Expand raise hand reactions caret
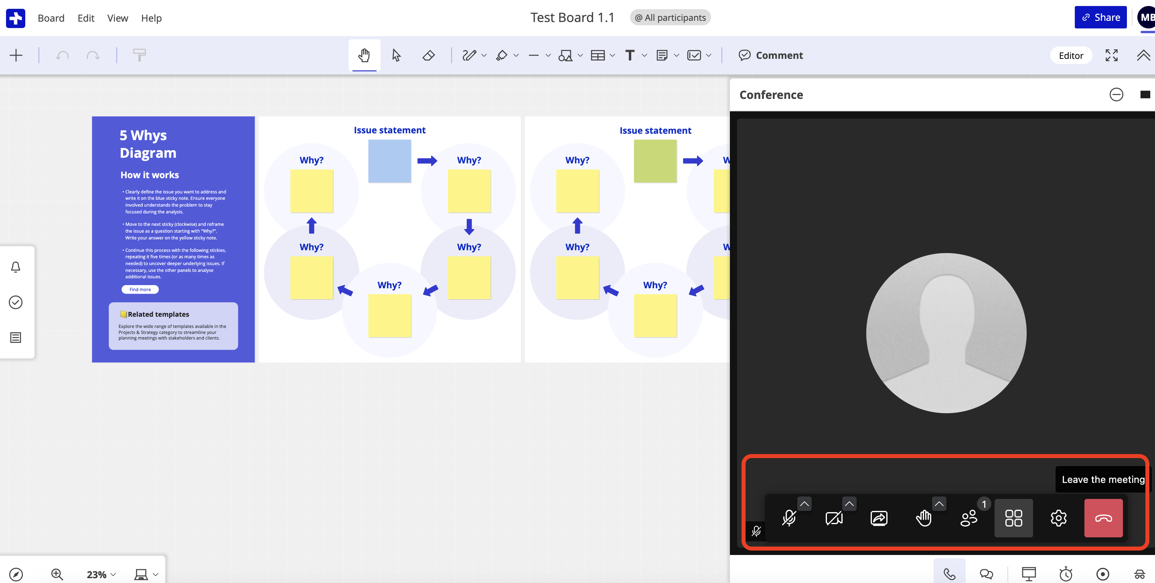Image resolution: width=1155 pixels, height=583 pixels. coord(939,504)
